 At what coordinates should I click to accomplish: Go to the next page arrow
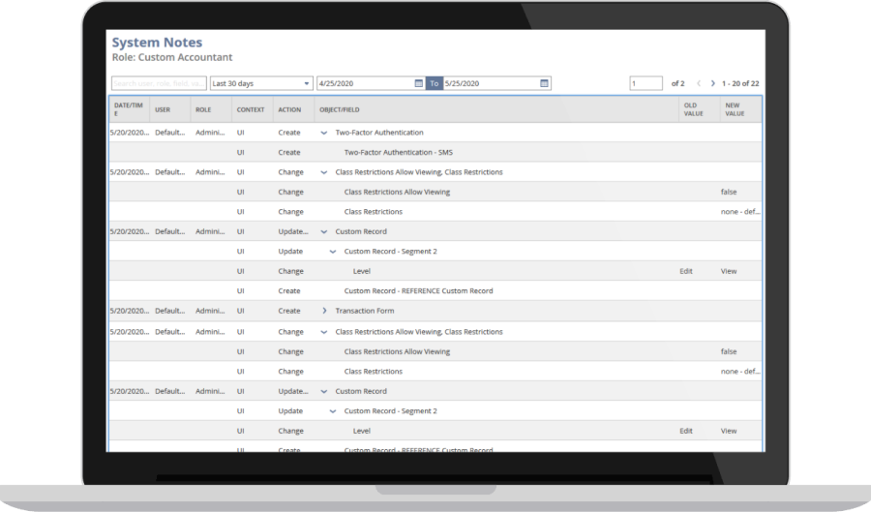(x=712, y=83)
